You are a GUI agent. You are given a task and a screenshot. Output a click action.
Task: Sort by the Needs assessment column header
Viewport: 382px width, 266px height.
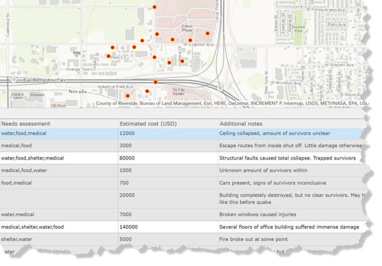click(x=26, y=124)
